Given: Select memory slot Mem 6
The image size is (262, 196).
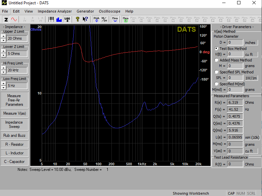Looking at the screenshot, I should tap(165, 20).
